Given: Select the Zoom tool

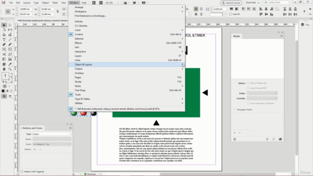Looking at the screenshot, I should pos(10,69).
